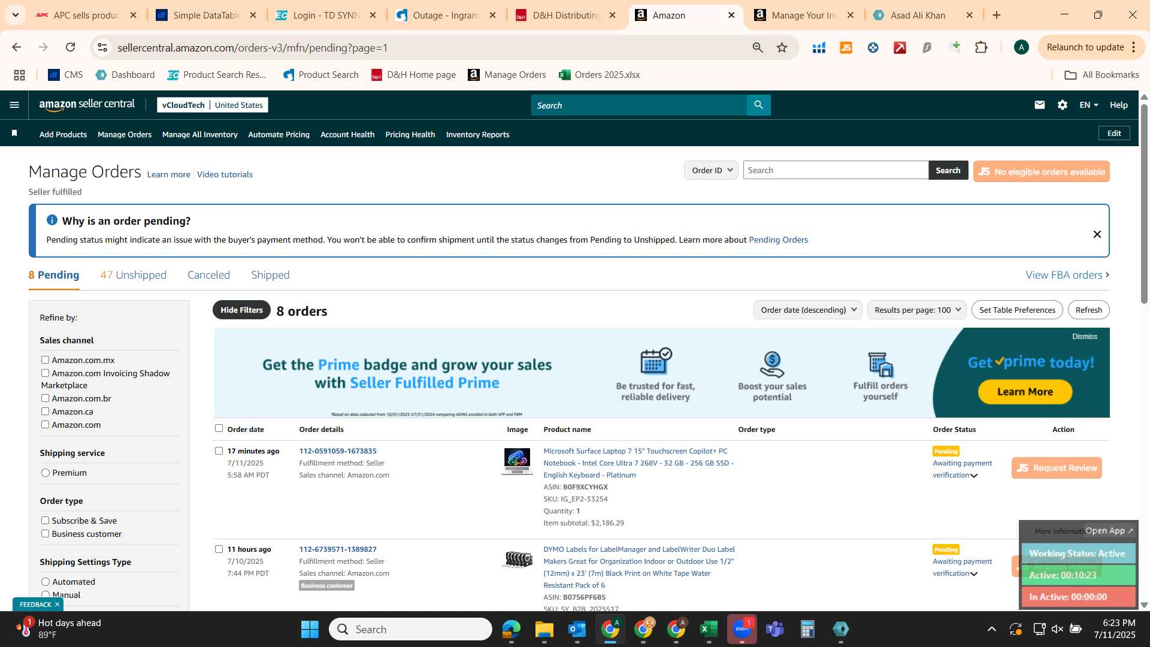
Task: Open the EN language dropdown
Action: (x=1088, y=105)
